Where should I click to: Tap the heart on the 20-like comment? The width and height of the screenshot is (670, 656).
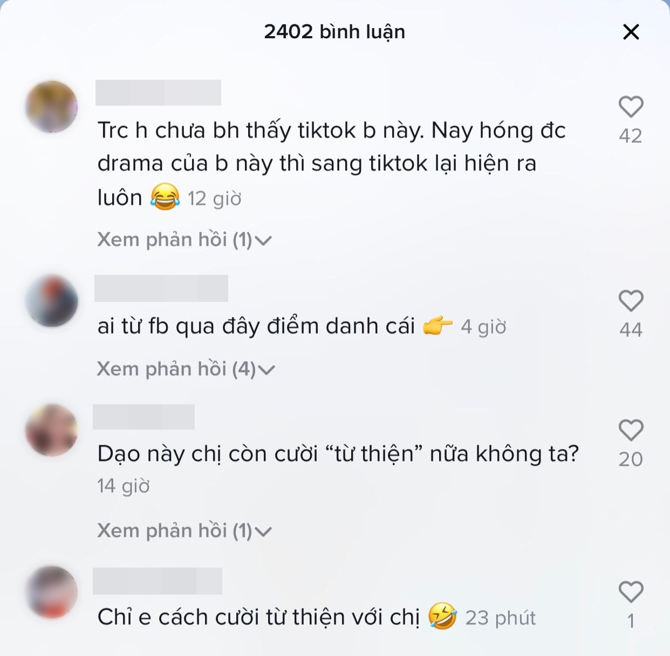point(631,430)
